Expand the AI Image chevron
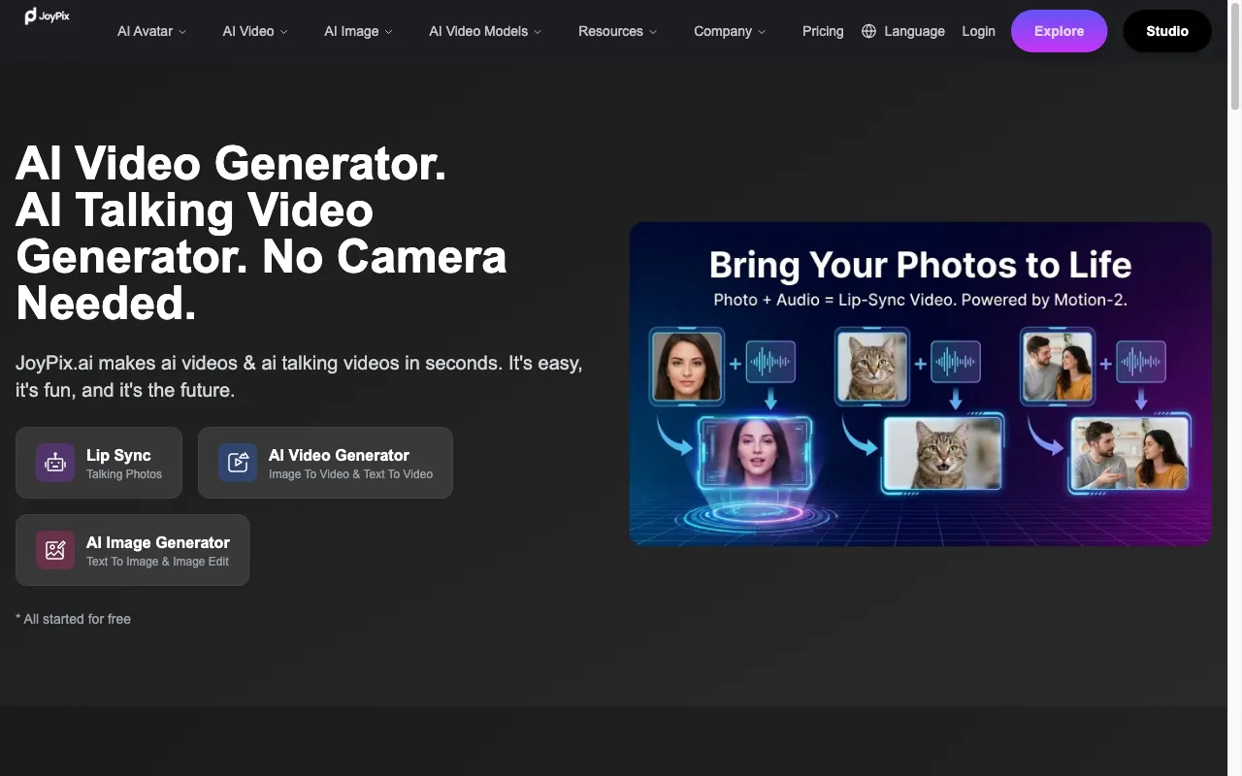The height and width of the screenshot is (776, 1242). pyautogui.click(x=389, y=32)
